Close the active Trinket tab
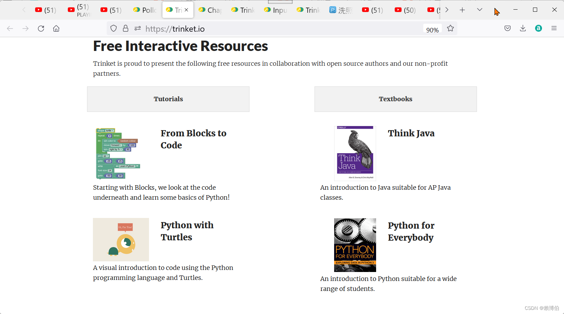 click(x=186, y=10)
